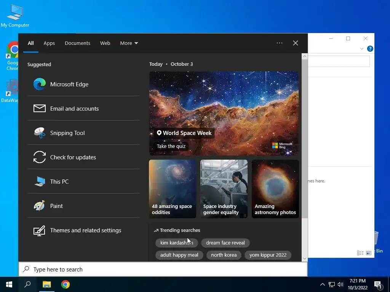Viewport: 390px width, 292px height.
Task: Search trending yom kippur 2022 chip
Action: 268,255
